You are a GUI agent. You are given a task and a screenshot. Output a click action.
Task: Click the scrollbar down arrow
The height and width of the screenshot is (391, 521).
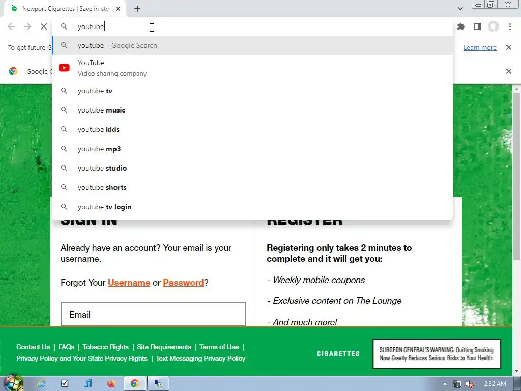[x=517, y=371]
